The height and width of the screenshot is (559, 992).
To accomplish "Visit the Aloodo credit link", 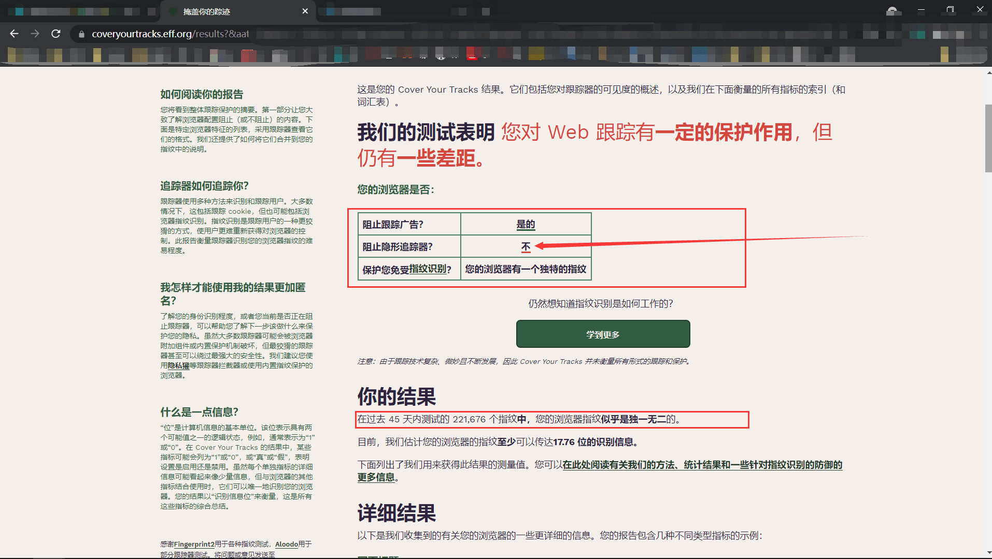I will tap(286, 544).
